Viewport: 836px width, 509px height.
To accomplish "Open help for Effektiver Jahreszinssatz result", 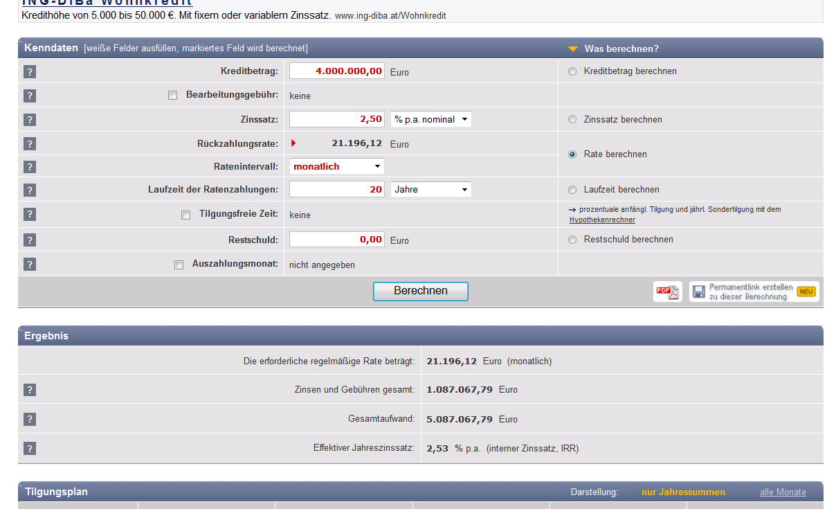I will (x=29, y=448).
